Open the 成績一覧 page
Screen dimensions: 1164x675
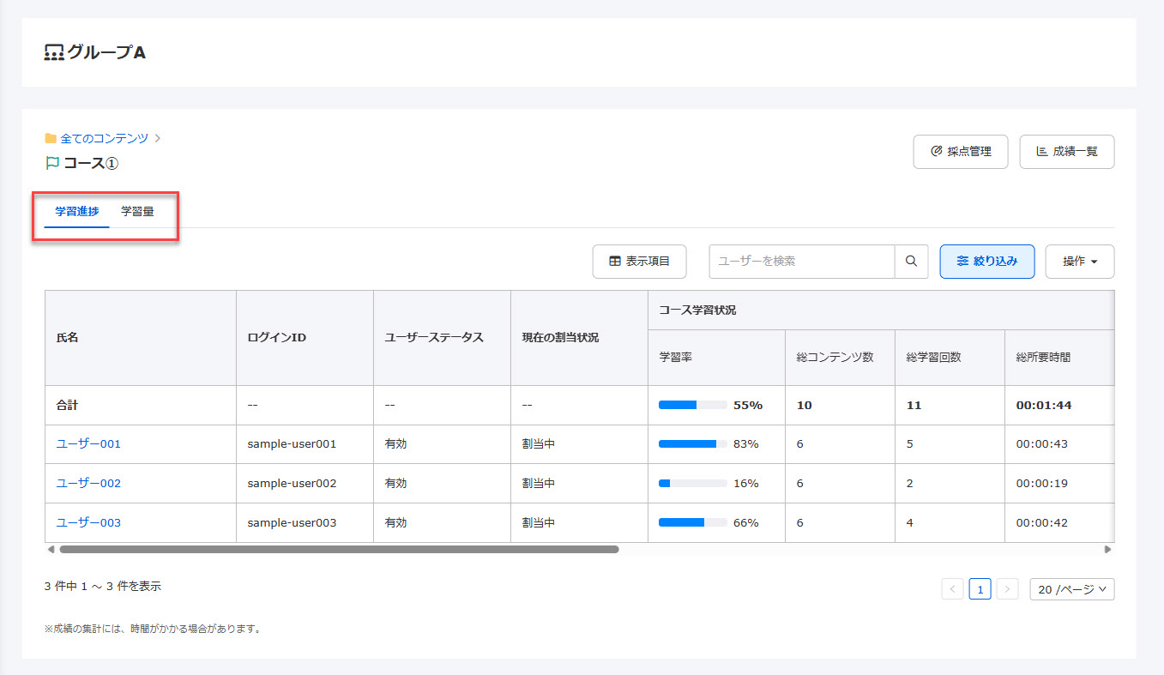(1067, 152)
